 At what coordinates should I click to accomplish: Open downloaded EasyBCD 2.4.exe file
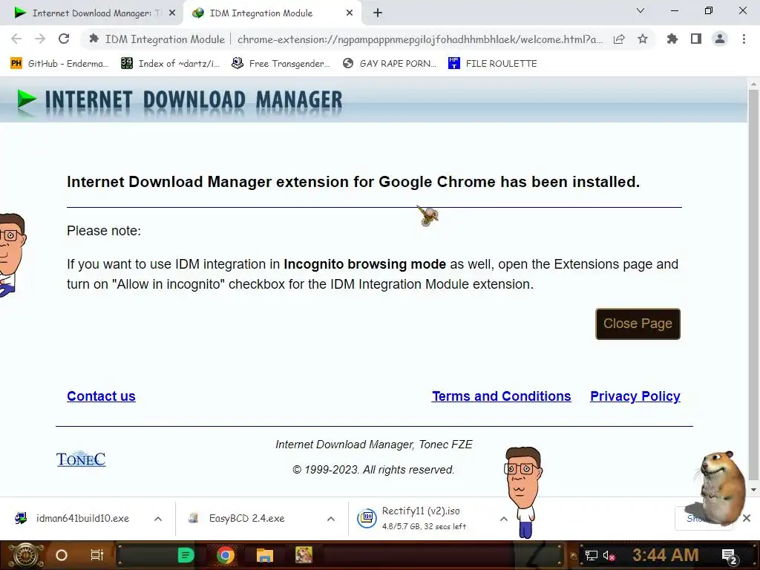pos(237,518)
